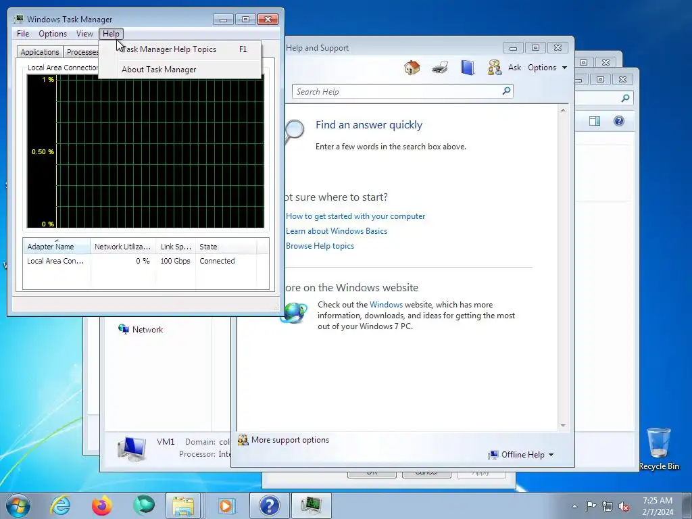
Task: Click Action Center flag tray icon
Action: [x=591, y=506]
